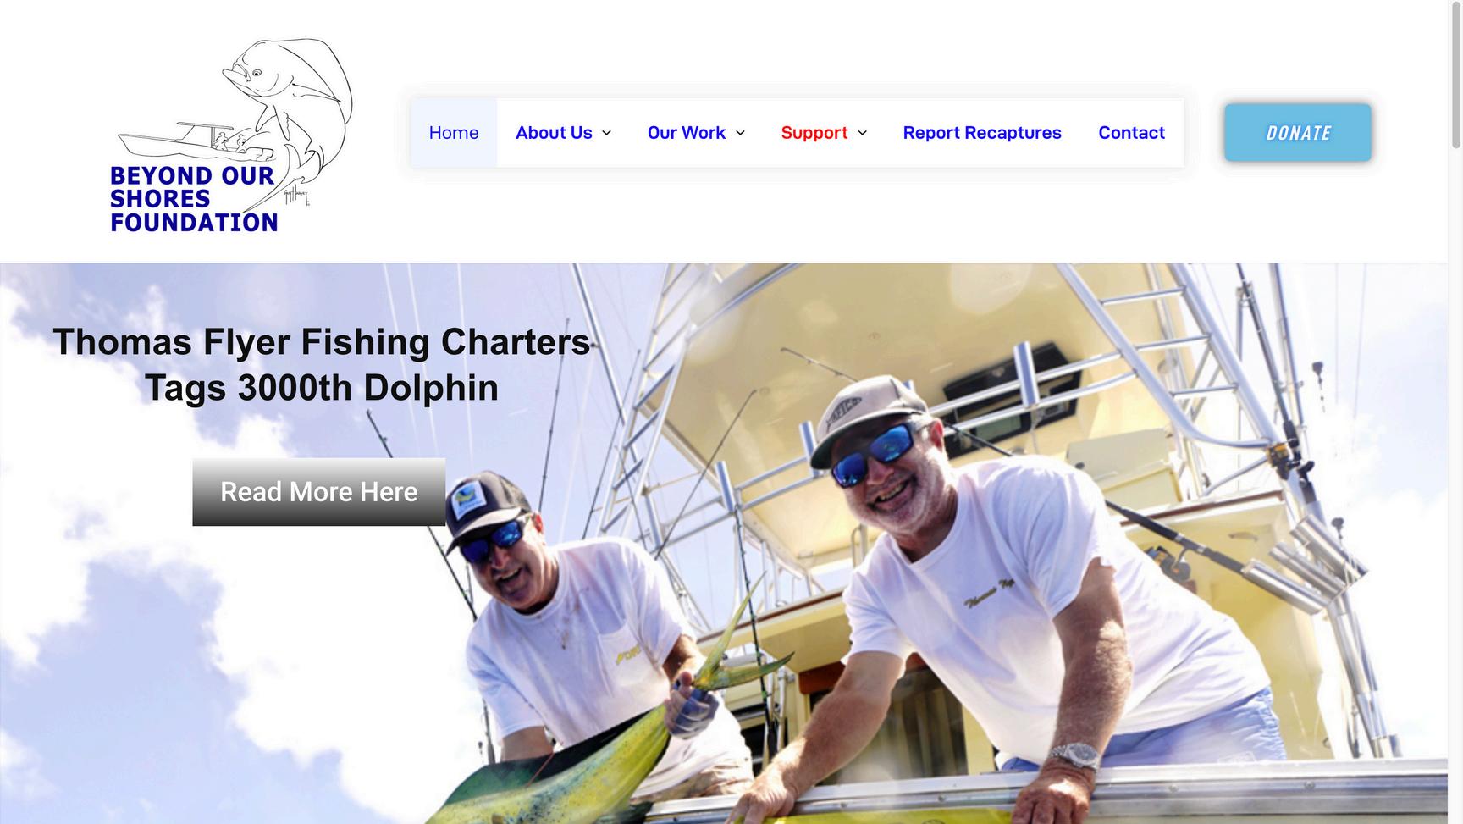The height and width of the screenshot is (824, 1463).
Task: Click the page vertical scrollbar thumb
Action: (1456, 75)
